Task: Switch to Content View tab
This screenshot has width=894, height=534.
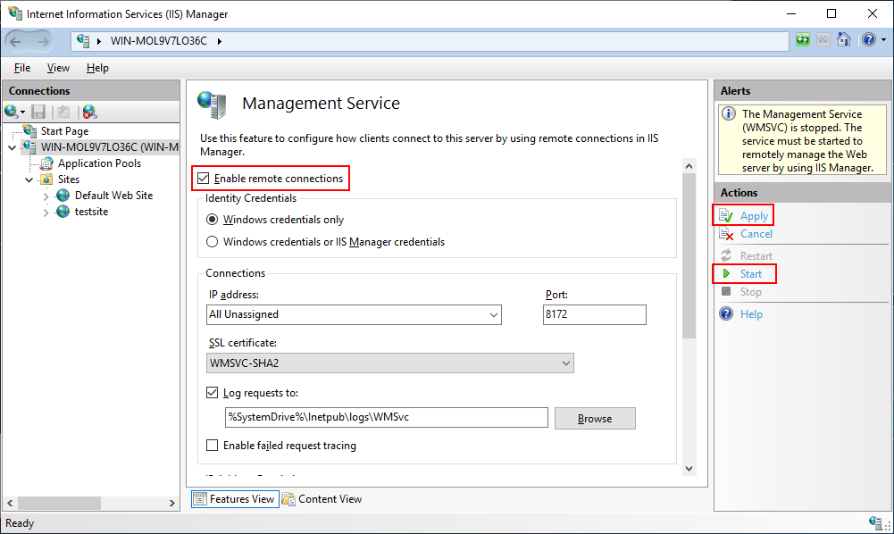Action: (x=322, y=499)
